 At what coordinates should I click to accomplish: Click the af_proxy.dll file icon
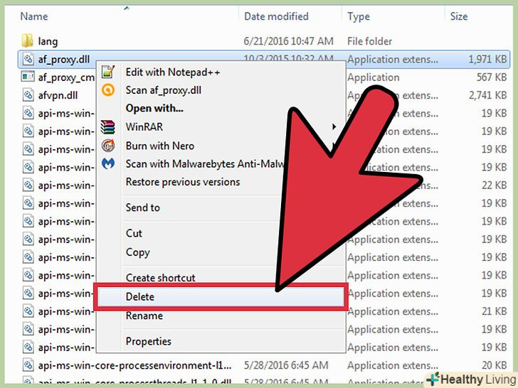tap(28, 59)
